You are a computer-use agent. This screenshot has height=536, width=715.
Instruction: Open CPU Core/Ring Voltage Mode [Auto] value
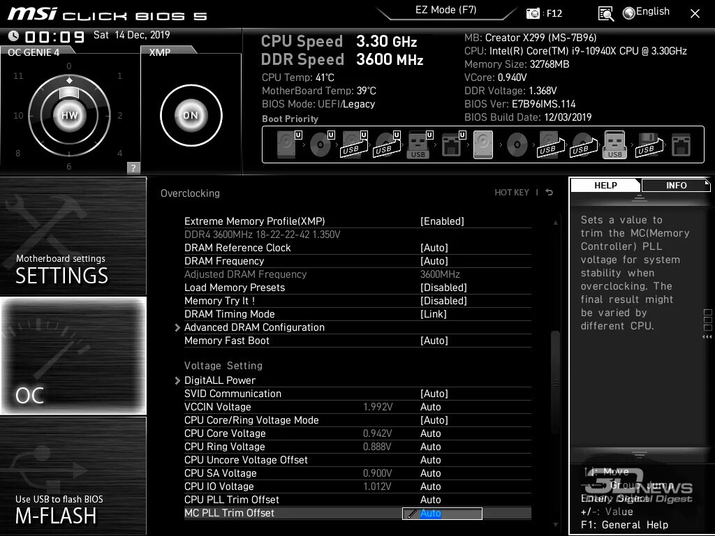[434, 419]
